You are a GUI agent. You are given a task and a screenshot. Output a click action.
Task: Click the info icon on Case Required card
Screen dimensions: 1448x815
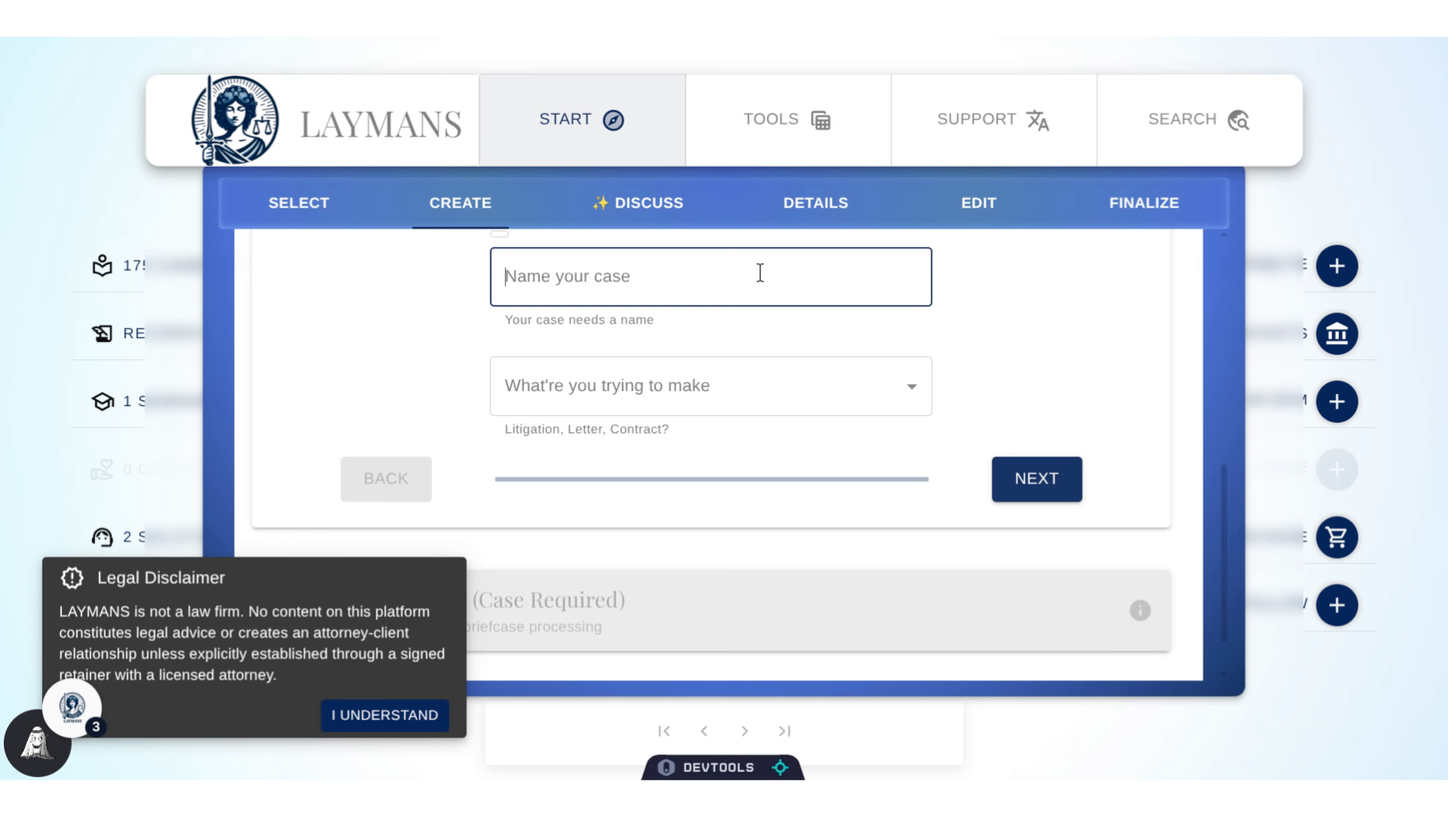[x=1140, y=610]
